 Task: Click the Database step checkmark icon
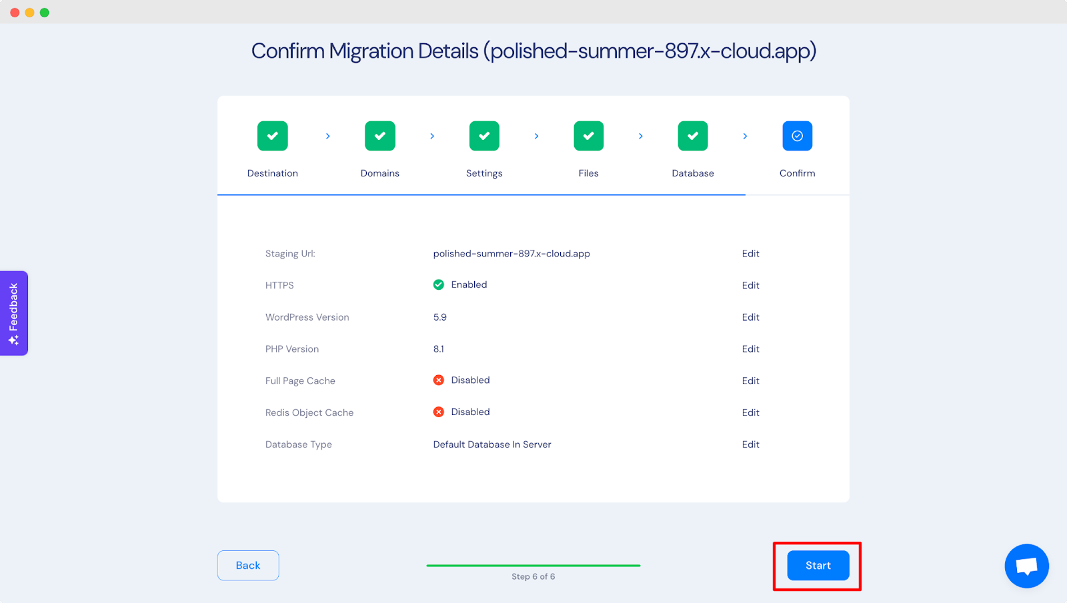[x=692, y=135]
